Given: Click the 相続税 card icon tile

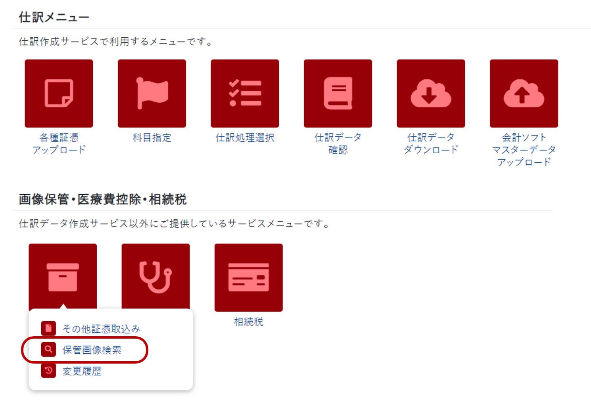Looking at the screenshot, I should click(x=249, y=278).
